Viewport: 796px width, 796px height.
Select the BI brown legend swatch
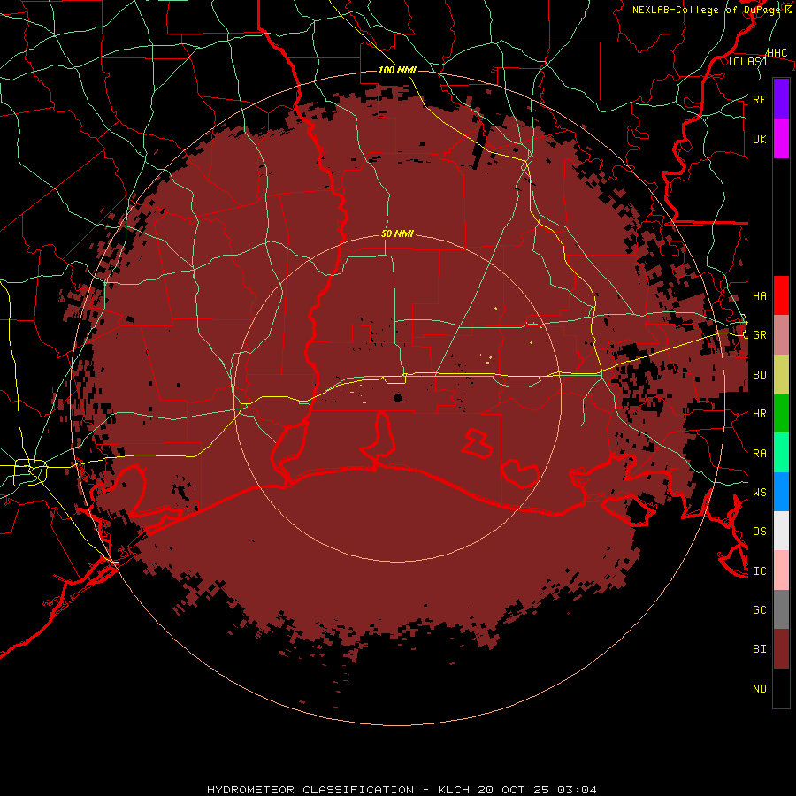tap(781, 649)
